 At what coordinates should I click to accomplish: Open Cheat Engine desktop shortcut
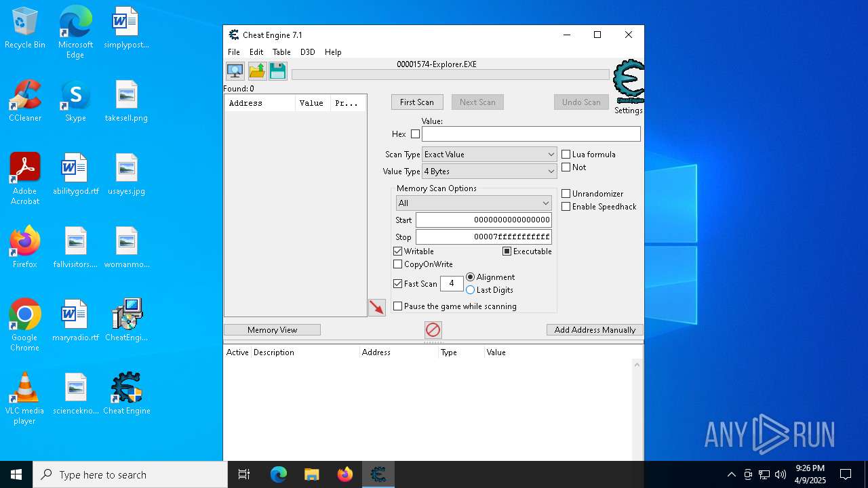click(x=126, y=394)
